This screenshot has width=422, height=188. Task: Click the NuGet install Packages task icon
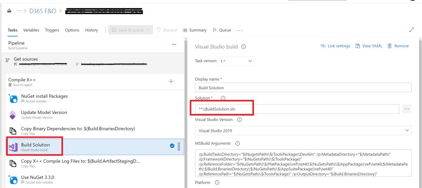(13, 99)
